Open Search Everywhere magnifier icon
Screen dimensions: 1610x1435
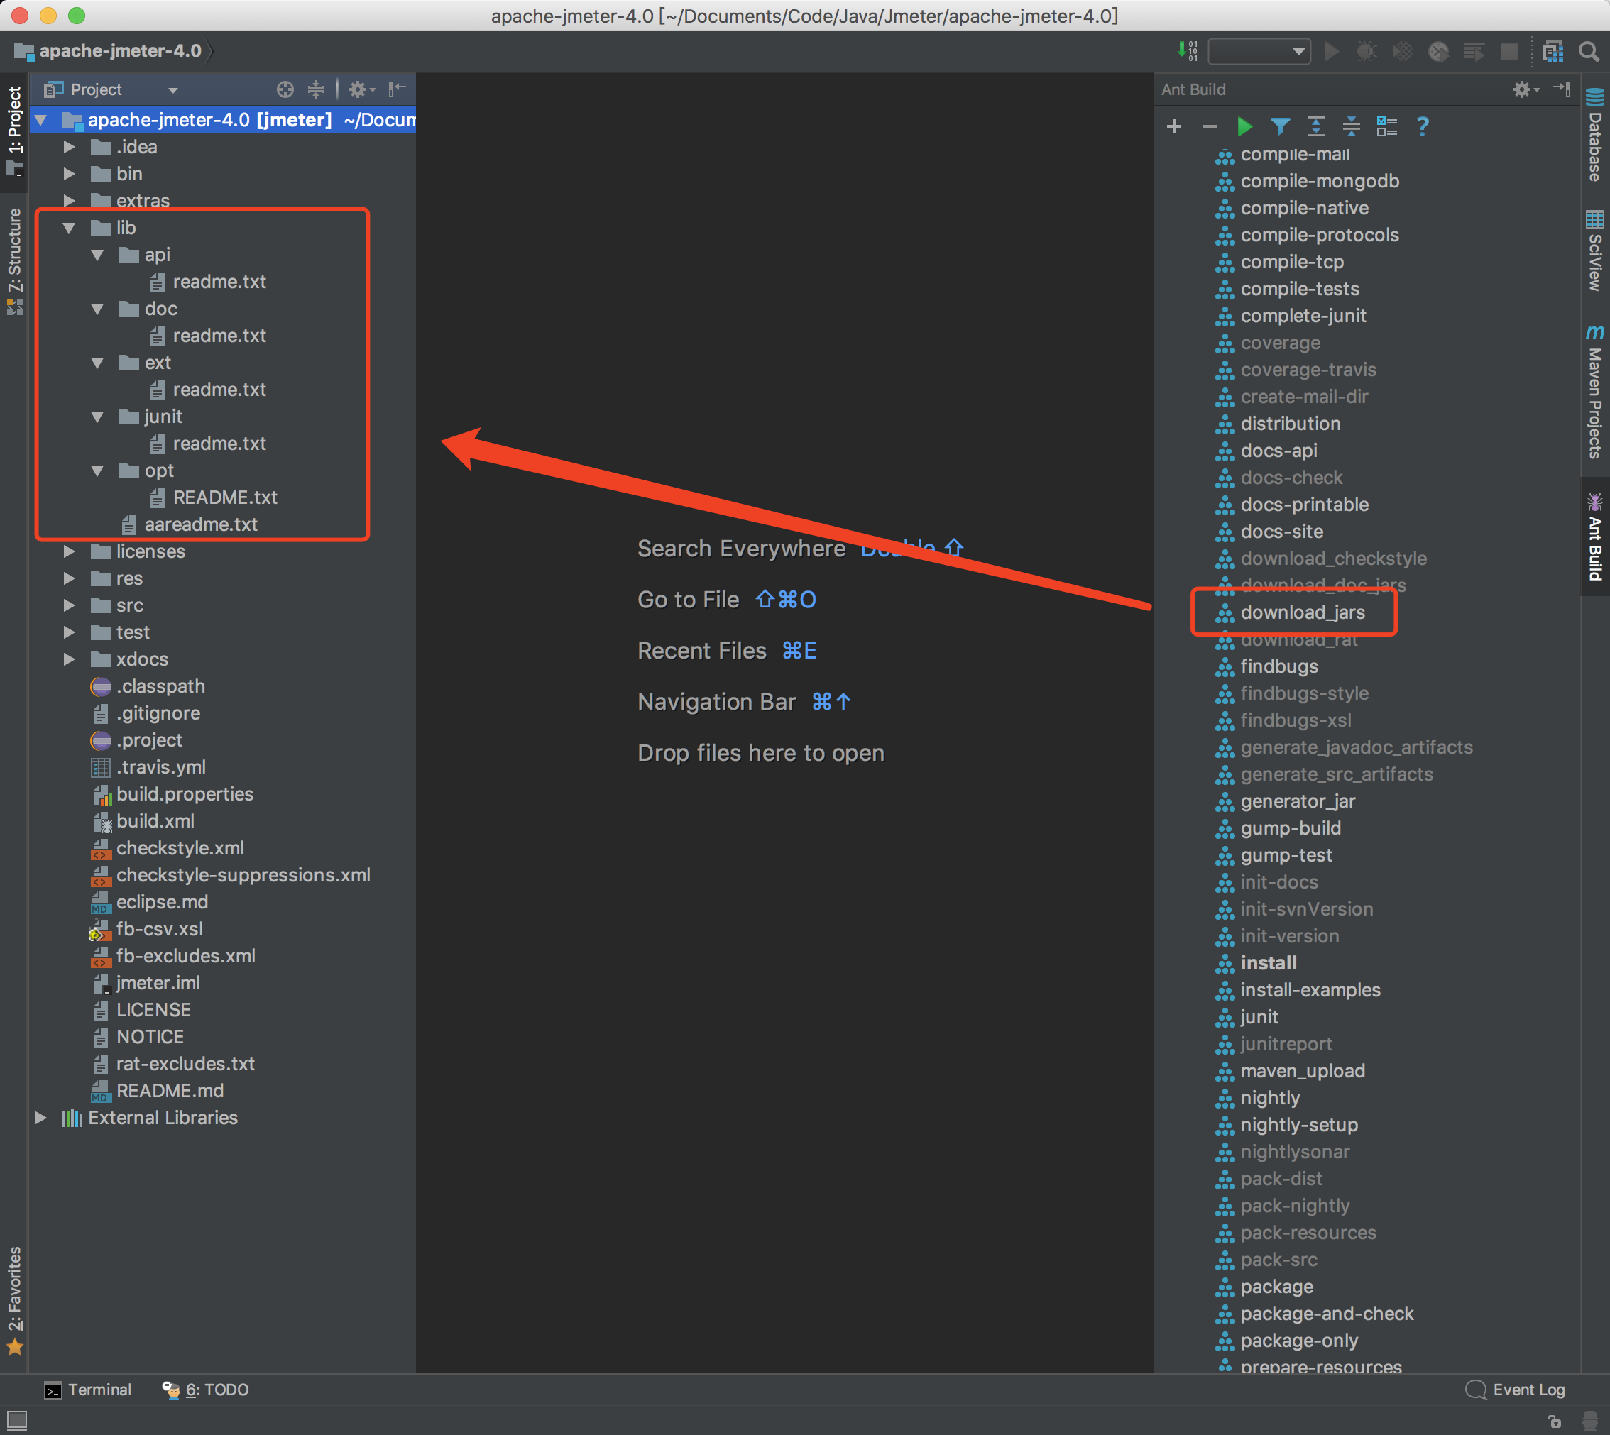1589,51
